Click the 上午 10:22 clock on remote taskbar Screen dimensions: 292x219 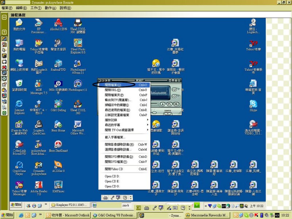[257, 206]
